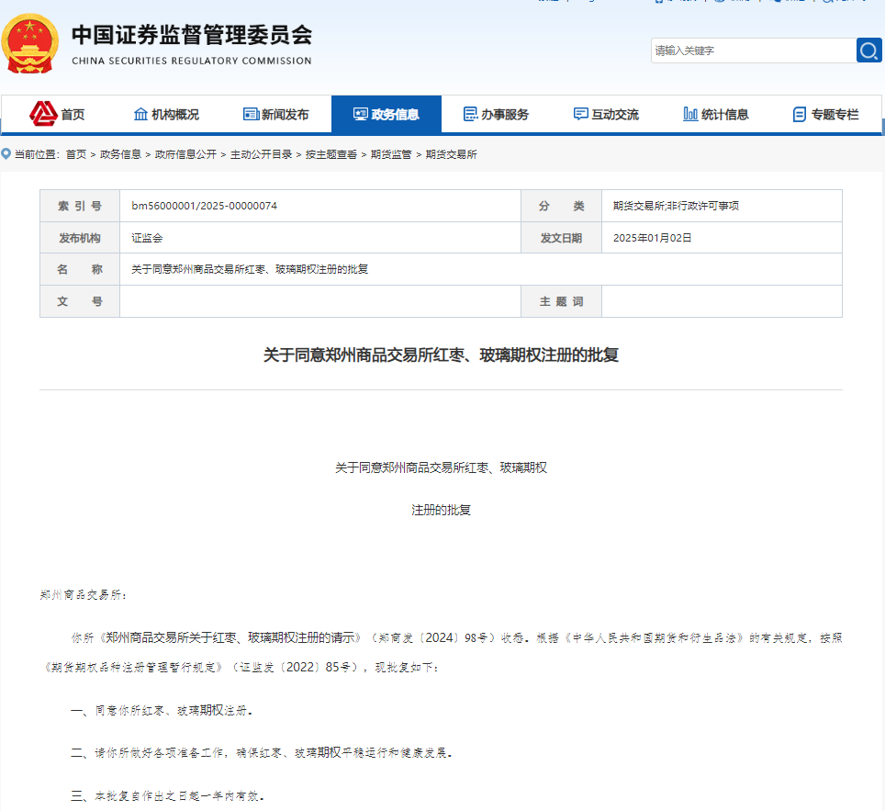This screenshot has width=885, height=811.
Task: Click the document icon beside 专题专栏
Action: coord(800,115)
